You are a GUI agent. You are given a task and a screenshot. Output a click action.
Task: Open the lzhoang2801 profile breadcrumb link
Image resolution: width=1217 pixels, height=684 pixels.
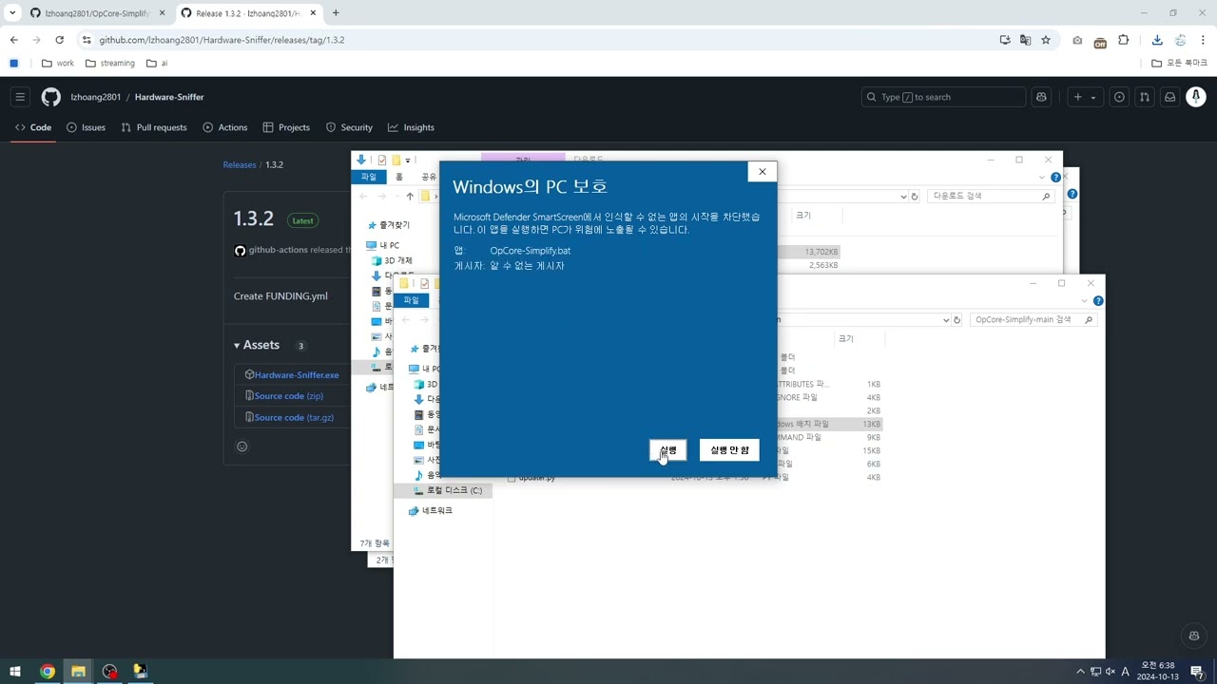pyautogui.click(x=96, y=97)
